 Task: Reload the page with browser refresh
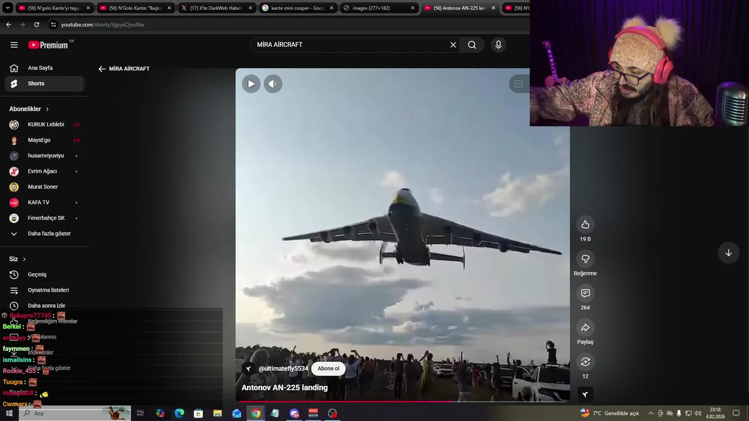(x=36, y=25)
